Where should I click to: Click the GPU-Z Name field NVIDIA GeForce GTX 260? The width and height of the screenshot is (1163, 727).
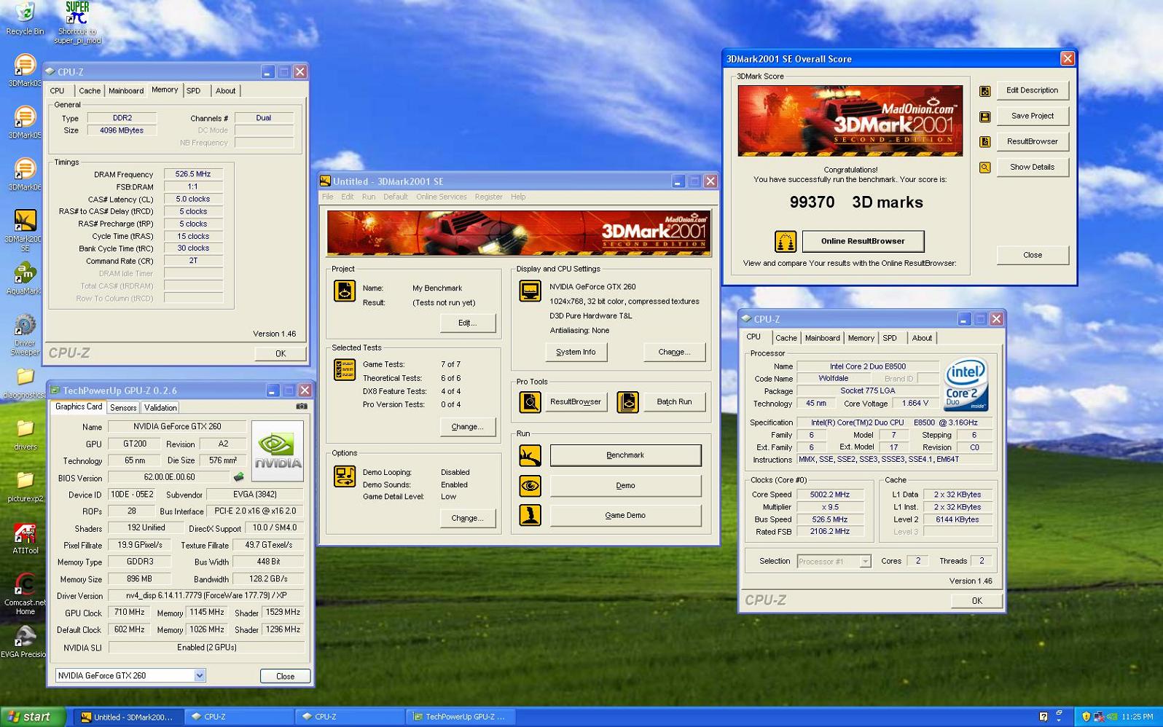click(177, 426)
